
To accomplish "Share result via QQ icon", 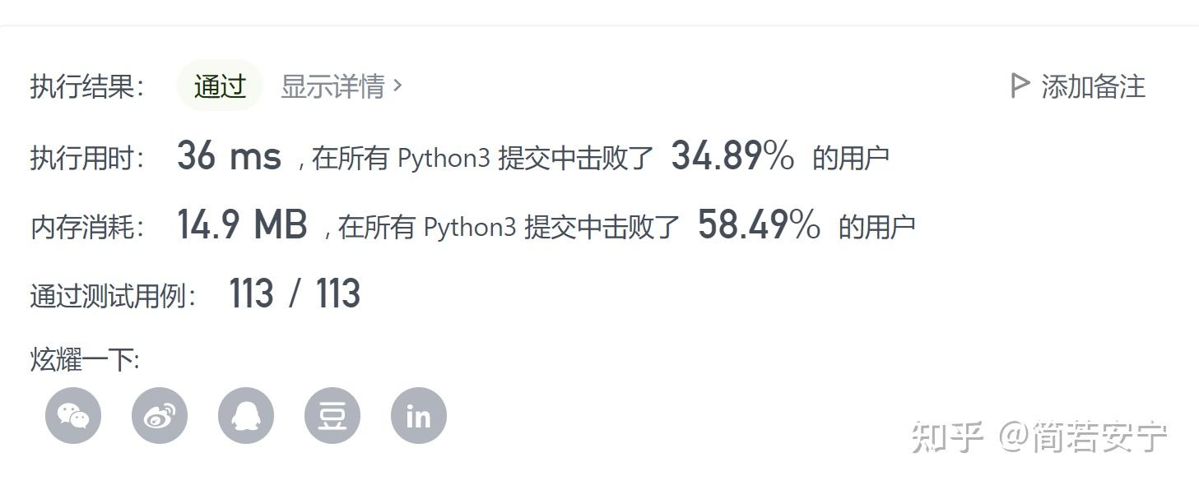I will 246,416.
